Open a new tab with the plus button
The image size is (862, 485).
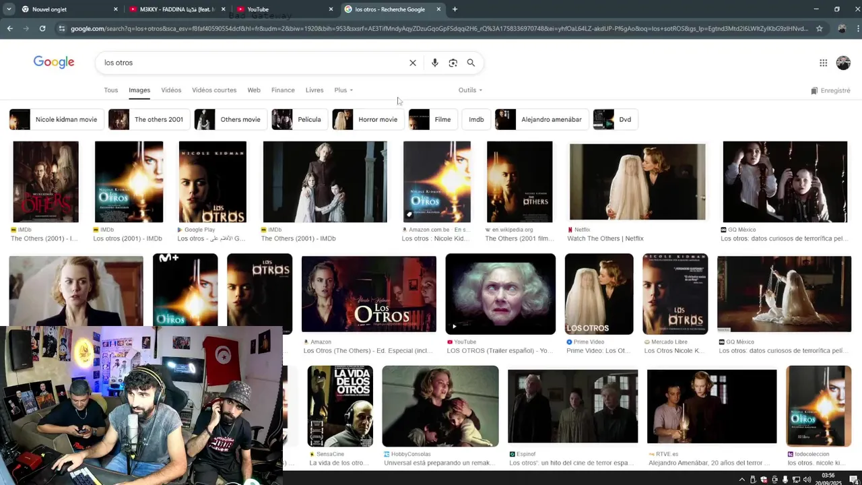[x=455, y=9]
